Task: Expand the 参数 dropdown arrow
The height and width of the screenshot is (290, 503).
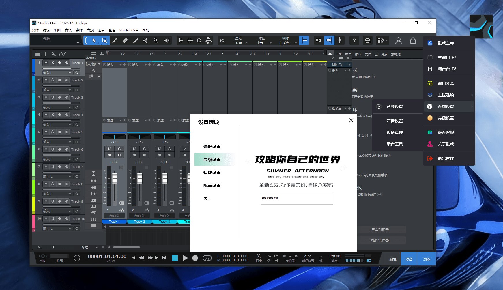Action: tap(78, 43)
